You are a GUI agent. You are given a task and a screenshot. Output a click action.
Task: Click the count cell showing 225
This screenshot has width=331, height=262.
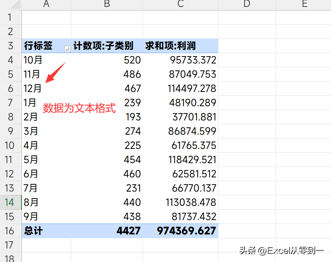[107, 145]
